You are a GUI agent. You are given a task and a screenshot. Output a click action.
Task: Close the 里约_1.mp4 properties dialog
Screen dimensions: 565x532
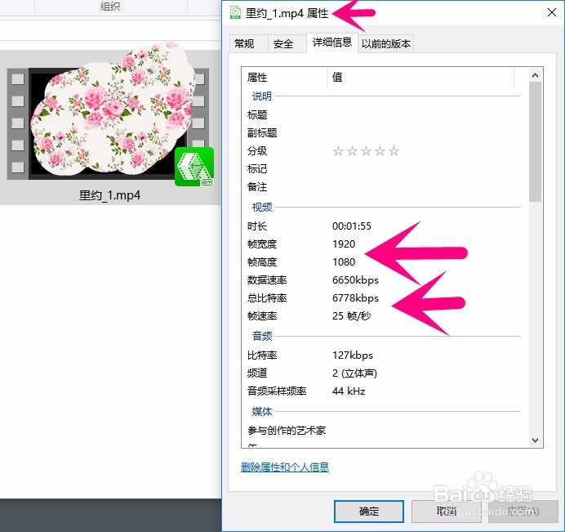point(551,12)
